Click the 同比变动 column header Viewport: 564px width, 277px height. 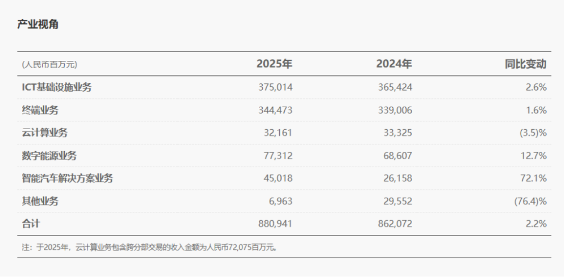[x=525, y=64]
